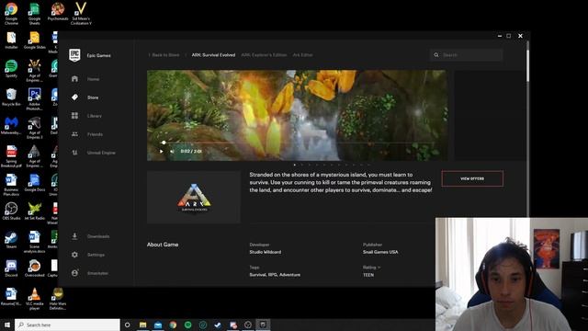Click tags text Survival, RPG, Adventure
This screenshot has height=331, width=588.
[x=275, y=275]
